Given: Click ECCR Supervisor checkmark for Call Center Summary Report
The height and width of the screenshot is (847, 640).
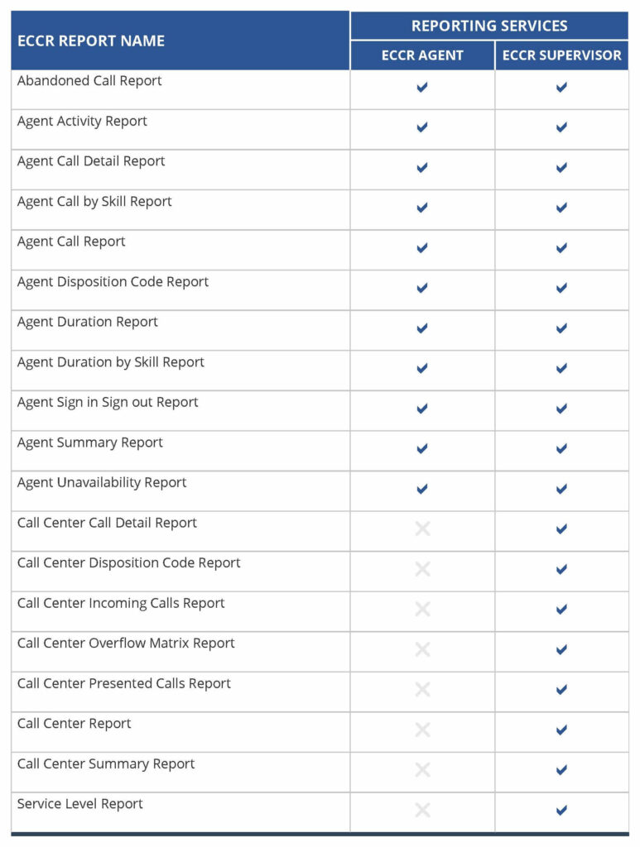Looking at the screenshot, I should pyautogui.click(x=561, y=770).
